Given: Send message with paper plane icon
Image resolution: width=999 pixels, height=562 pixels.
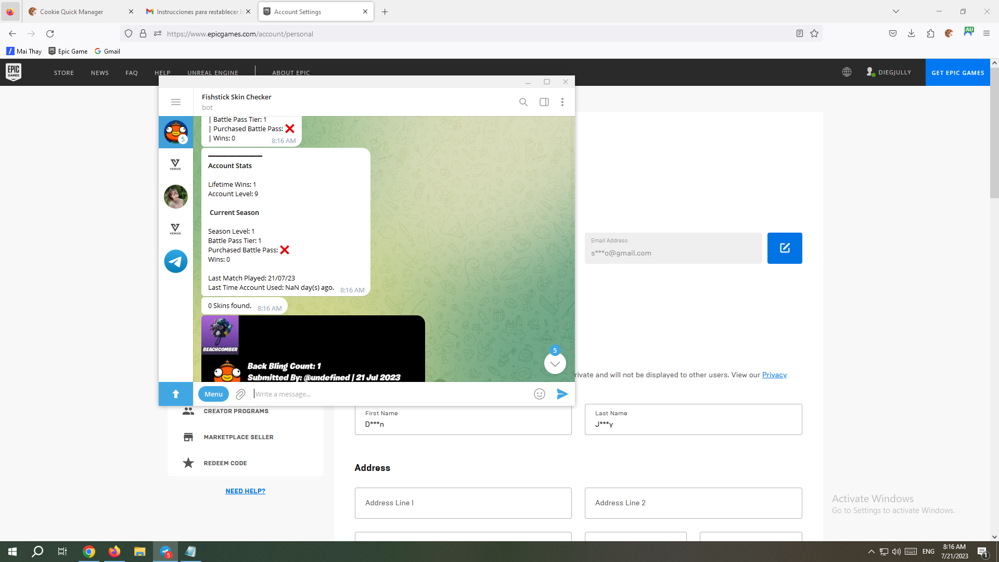Looking at the screenshot, I should pos(562,394).
